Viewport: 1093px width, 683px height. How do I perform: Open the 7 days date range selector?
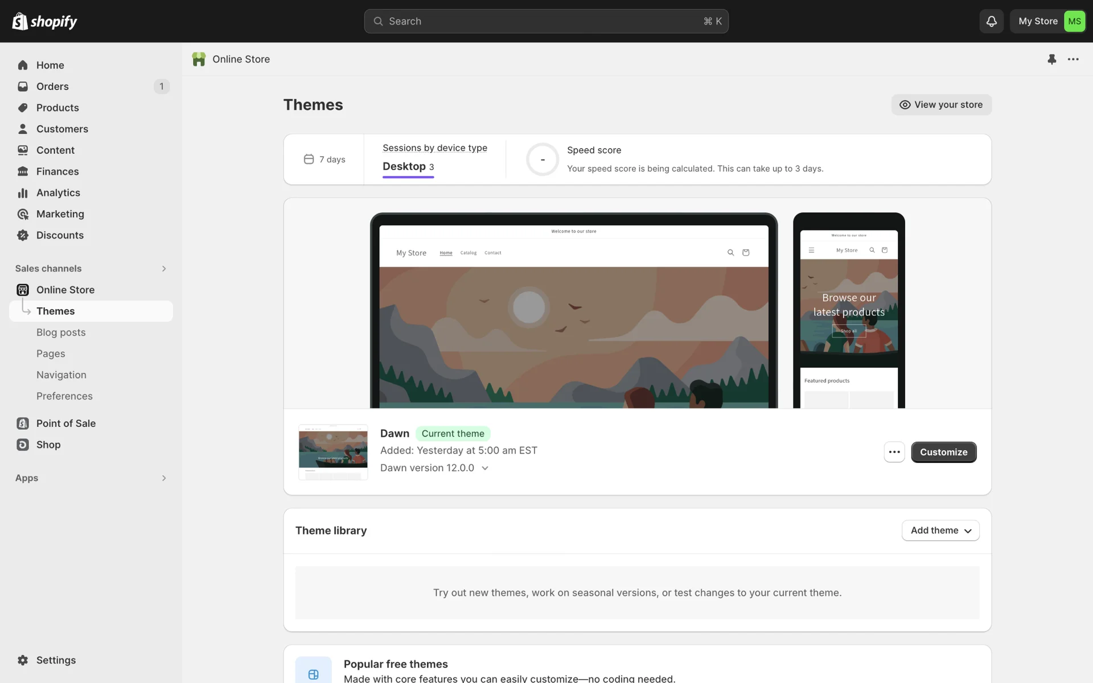324,159
